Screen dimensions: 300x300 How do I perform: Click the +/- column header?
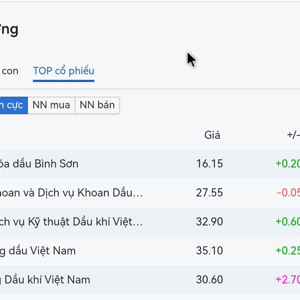pyautogui.click(x=293, y=135)
